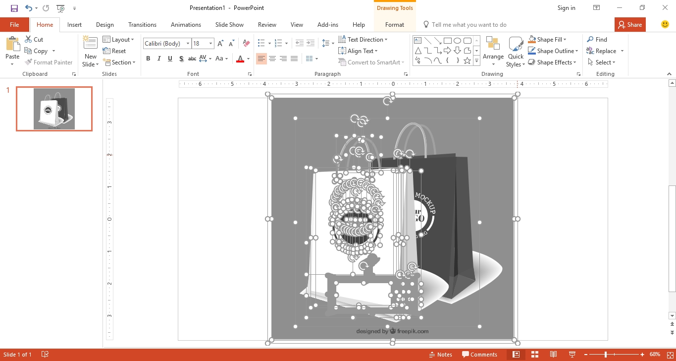
Task: Expand the Font name combo box
Action: coord(188,43)
